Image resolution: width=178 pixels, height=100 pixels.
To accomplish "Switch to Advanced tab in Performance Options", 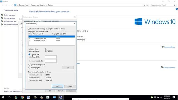I will coord(37,21).
